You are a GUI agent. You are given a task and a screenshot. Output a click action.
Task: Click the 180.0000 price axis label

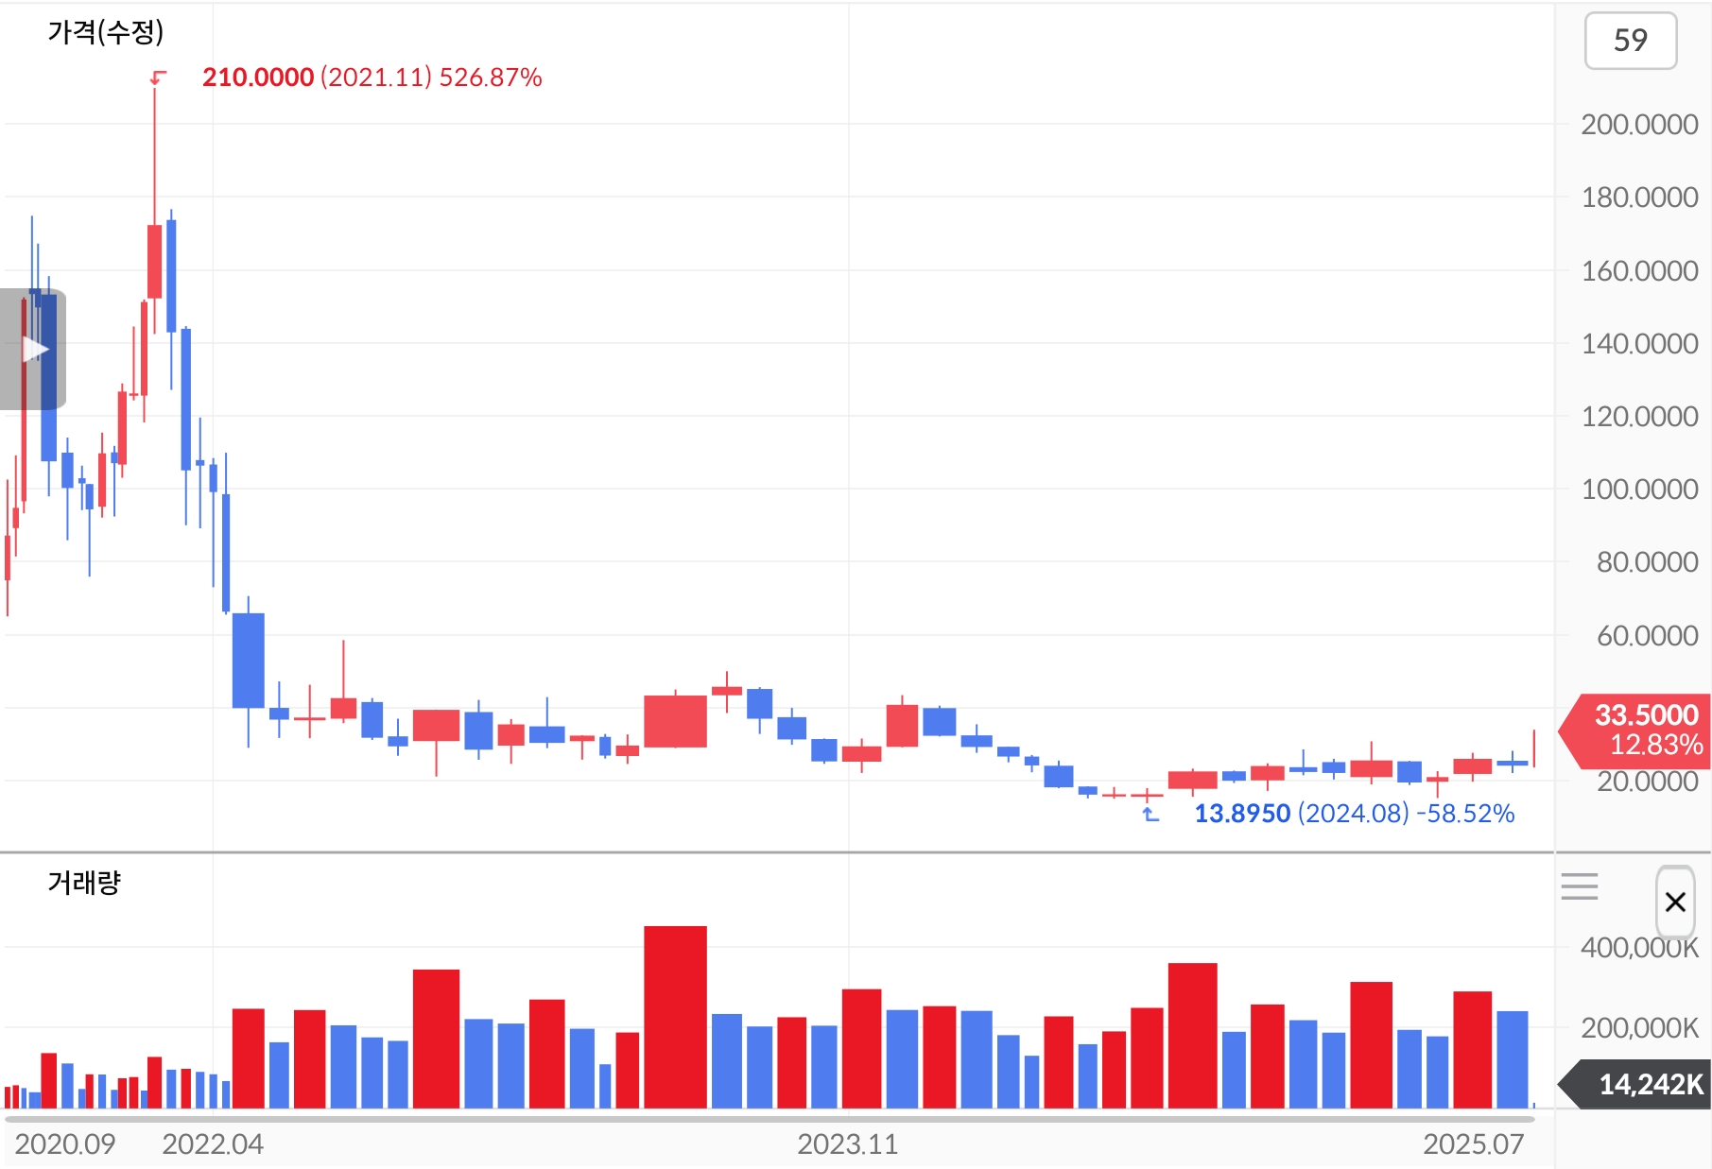(x=1639, y=197)
